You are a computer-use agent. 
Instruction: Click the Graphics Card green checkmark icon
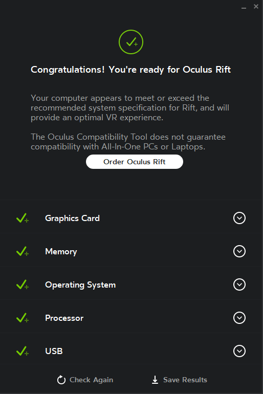point(23,218)
